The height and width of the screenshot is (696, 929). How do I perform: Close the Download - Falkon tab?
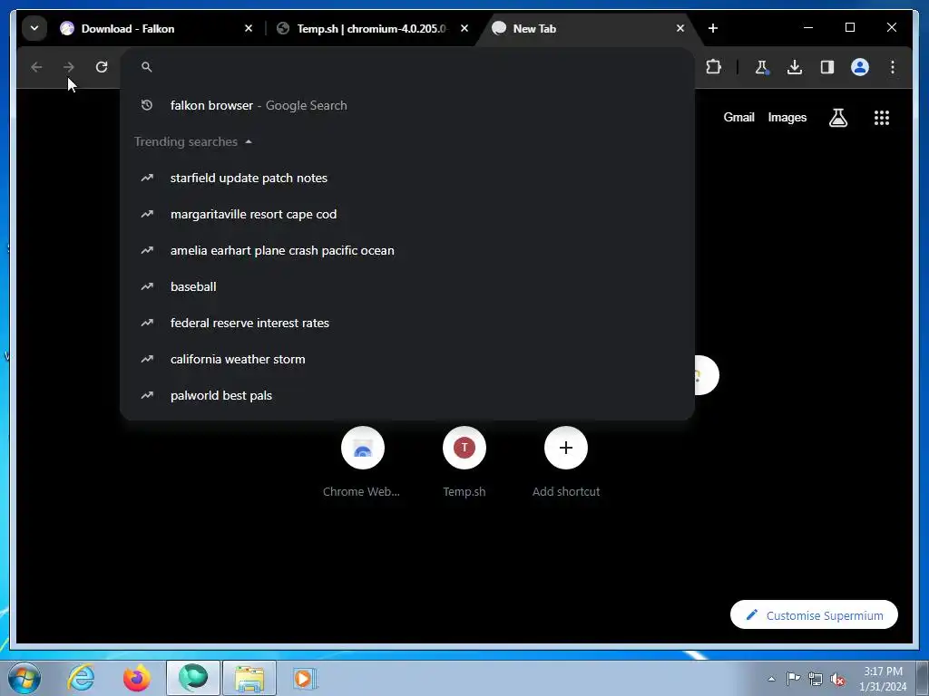[x=249, y=28]
